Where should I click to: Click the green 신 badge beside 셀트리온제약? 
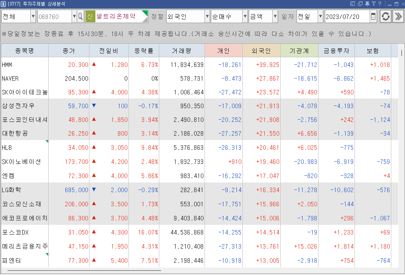pyautogui.click(x=90, y=17)
